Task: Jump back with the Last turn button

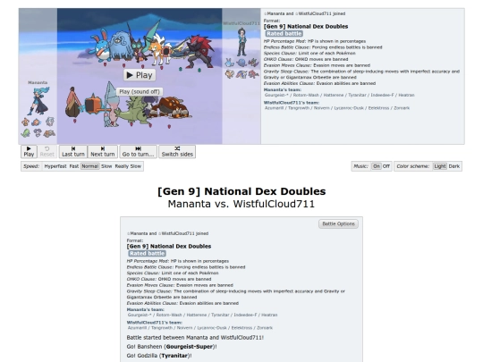Action: [x=73, y=152]
